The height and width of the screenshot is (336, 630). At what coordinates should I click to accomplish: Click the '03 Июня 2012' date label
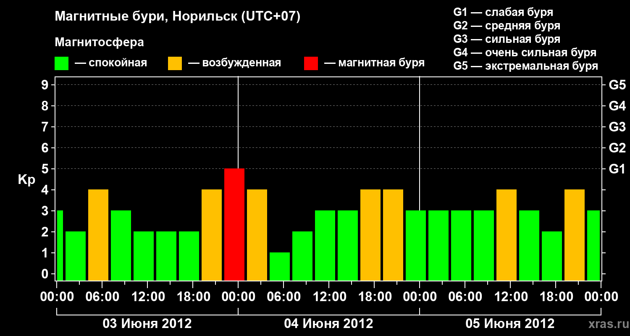coord(147,324)
